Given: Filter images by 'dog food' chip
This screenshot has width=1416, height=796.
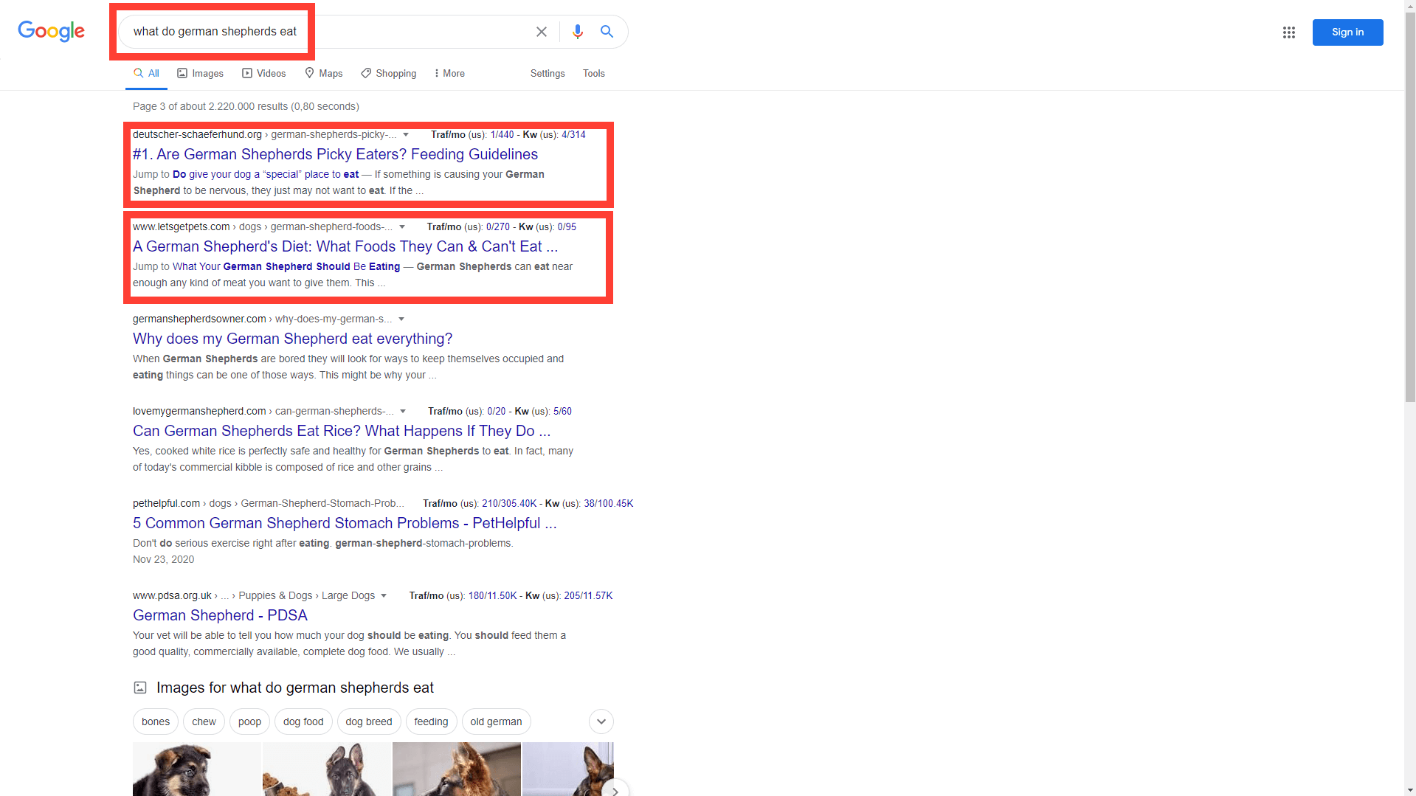Looking at the screenshot, I should coord(303,721).
